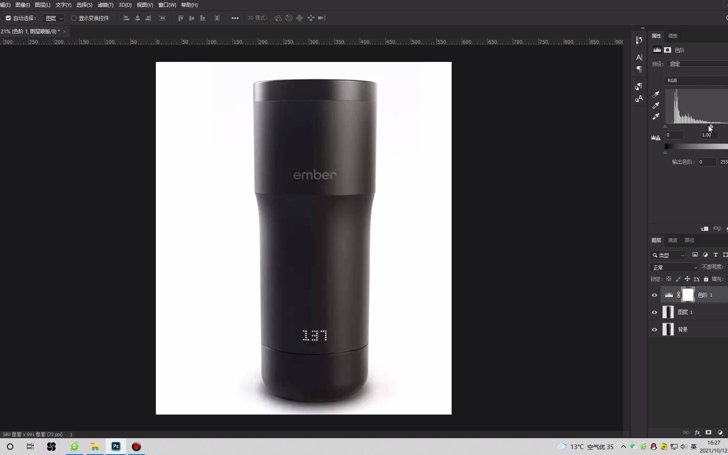Expand collapsed panels double-arrow
728x455 pixels.
(x=642, y=28)
